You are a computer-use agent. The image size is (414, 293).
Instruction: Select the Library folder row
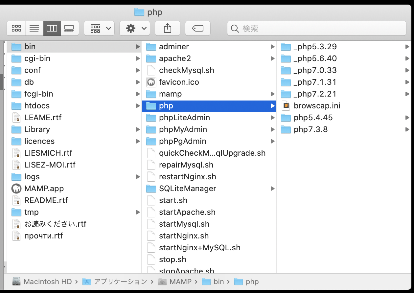pyautogui.click(x=74, y=129)
